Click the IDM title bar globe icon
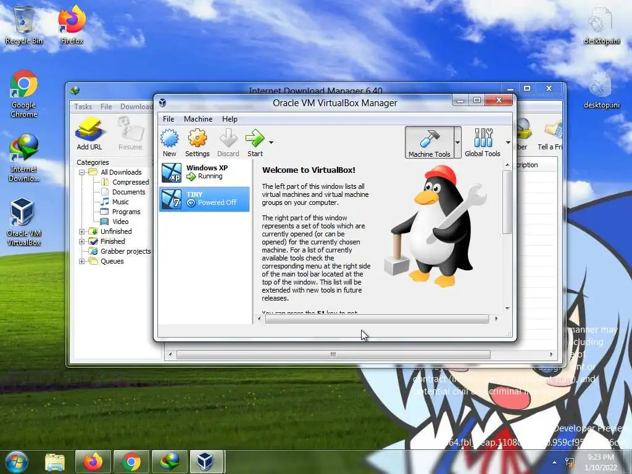632x474 pixels. [75, 91]
